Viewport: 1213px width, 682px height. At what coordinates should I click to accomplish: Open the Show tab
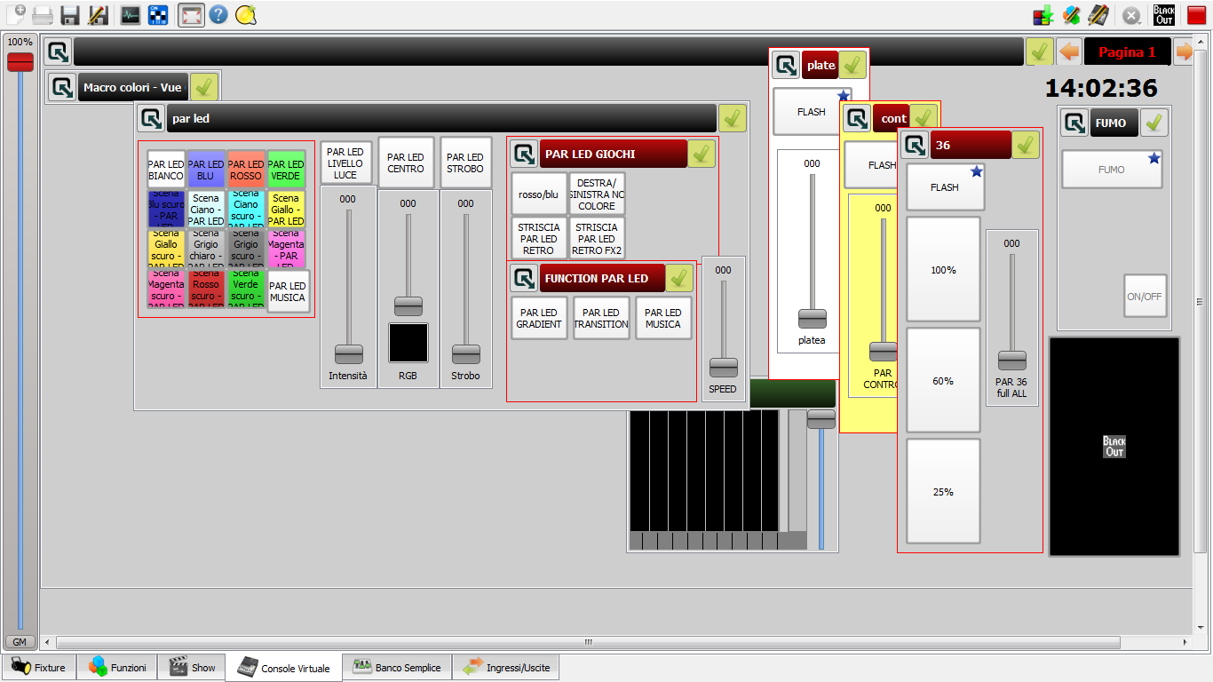[192, 667]
